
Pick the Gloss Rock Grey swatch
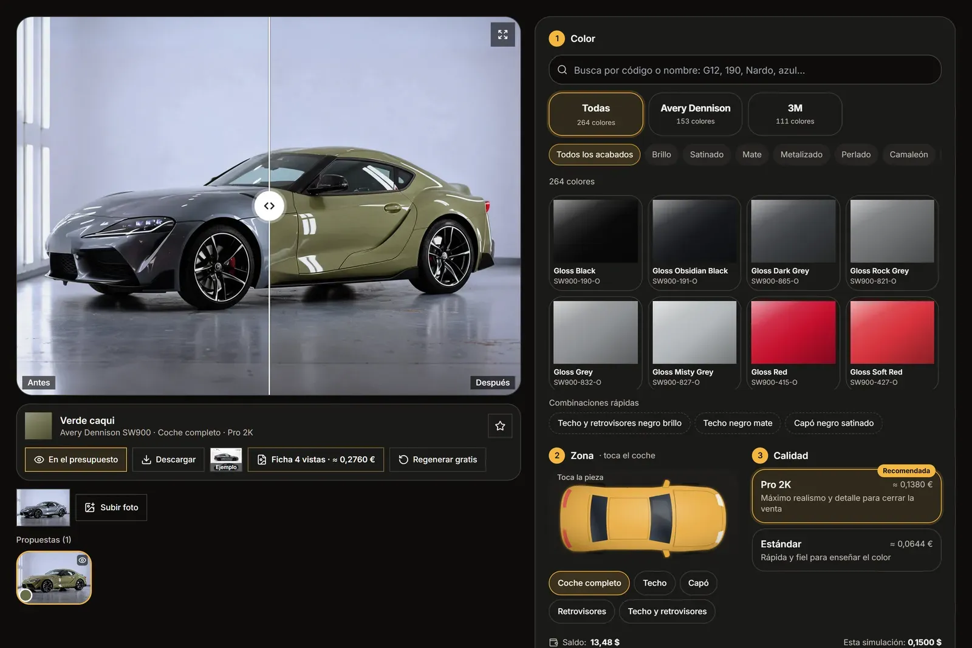click(x=892, y=243)
